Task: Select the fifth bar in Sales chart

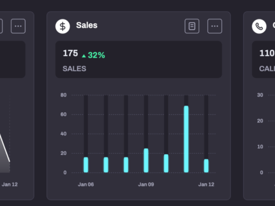Action: (x=166, y=163)
